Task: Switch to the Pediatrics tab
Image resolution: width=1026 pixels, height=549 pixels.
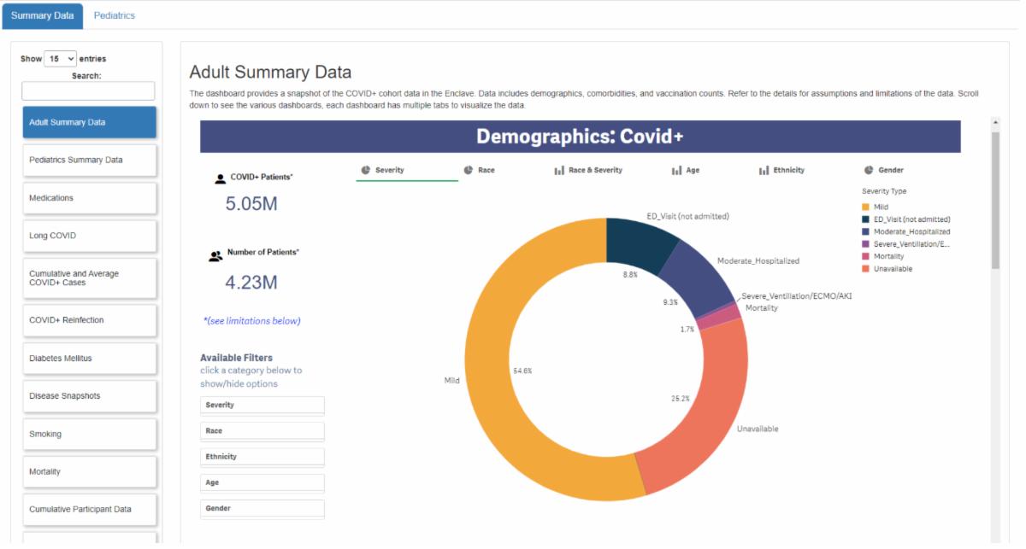Action: pyautogui.click(x=114, y=15)
